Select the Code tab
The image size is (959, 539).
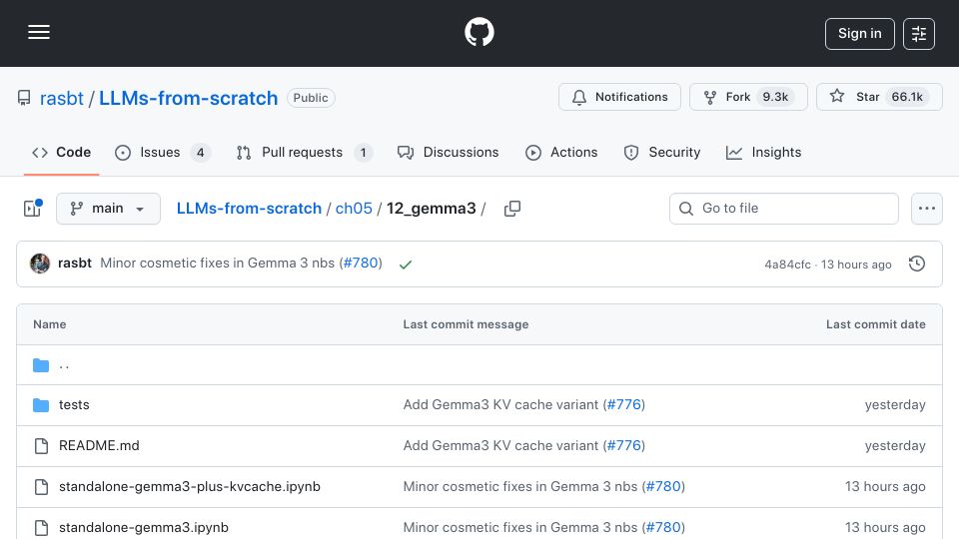coord(61,152)
